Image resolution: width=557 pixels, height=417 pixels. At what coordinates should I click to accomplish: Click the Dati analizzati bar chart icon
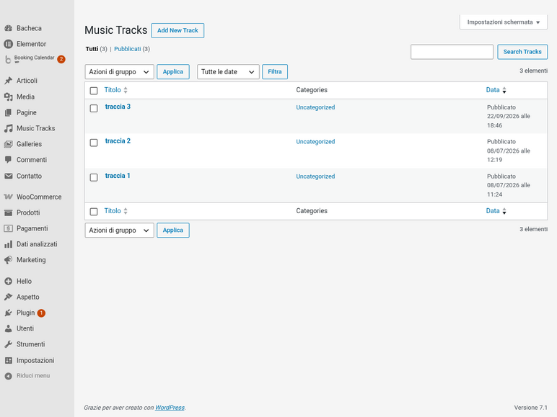click(8, 244)
